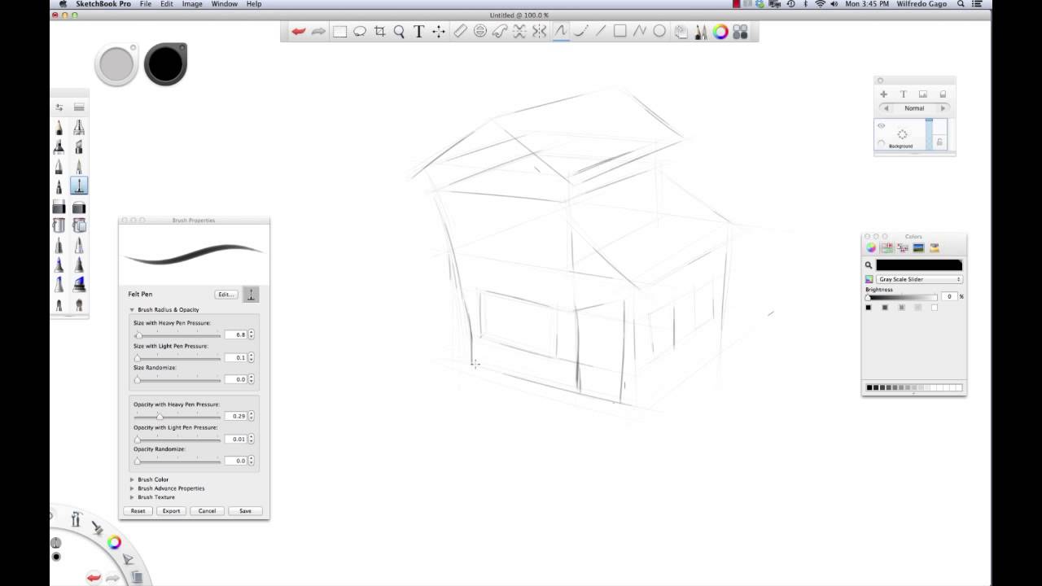Screen dimensions: 1042x586
Task: Select the Move/Transform layer tool
Action: pos(439,32)
